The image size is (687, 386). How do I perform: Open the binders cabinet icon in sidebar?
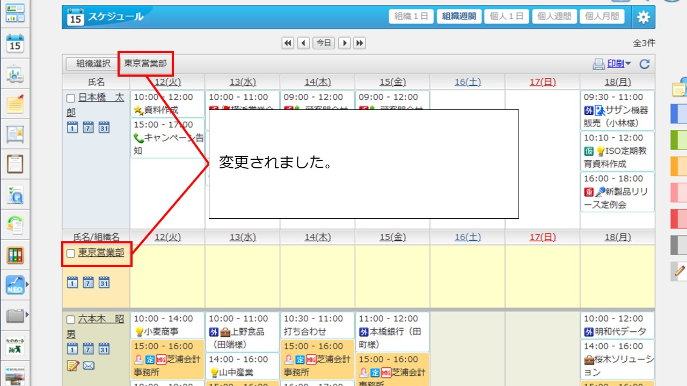pos(15,255)
